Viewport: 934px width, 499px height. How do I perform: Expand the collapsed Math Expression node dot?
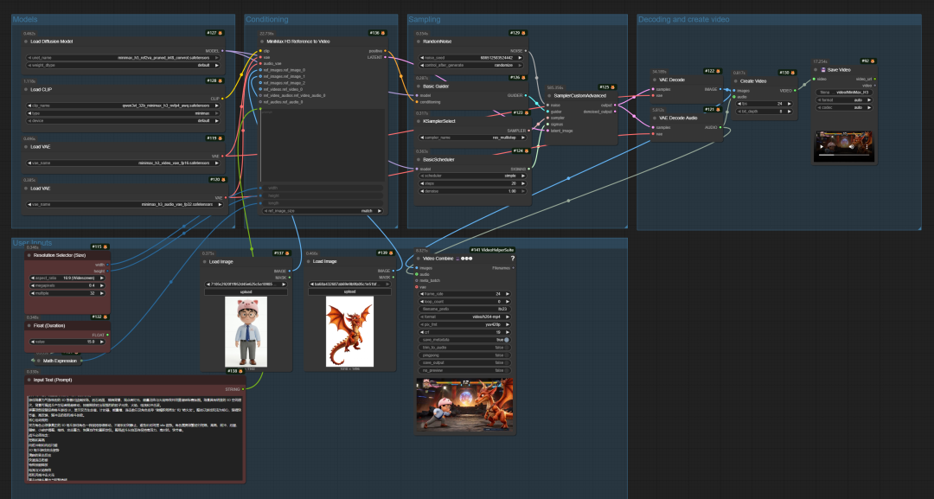tap(39, 361)
